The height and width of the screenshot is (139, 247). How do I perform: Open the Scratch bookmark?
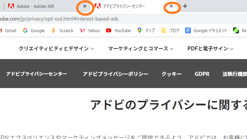pyautogui.click(x=62, y=31)
